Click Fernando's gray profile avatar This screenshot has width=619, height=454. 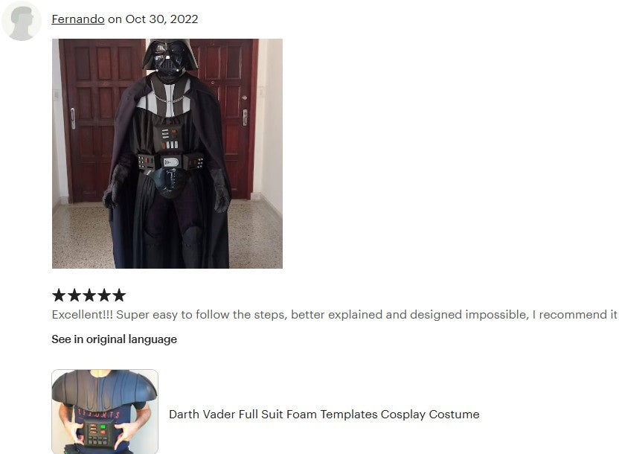click(x=22, y=21)
